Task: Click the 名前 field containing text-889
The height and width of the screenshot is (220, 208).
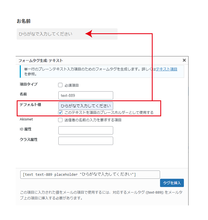Action: click(86, 95)
